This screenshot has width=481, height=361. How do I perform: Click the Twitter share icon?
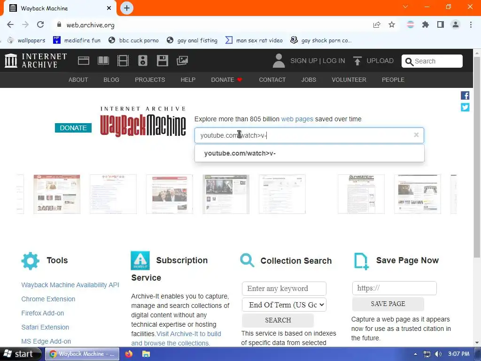pos(465,107)
